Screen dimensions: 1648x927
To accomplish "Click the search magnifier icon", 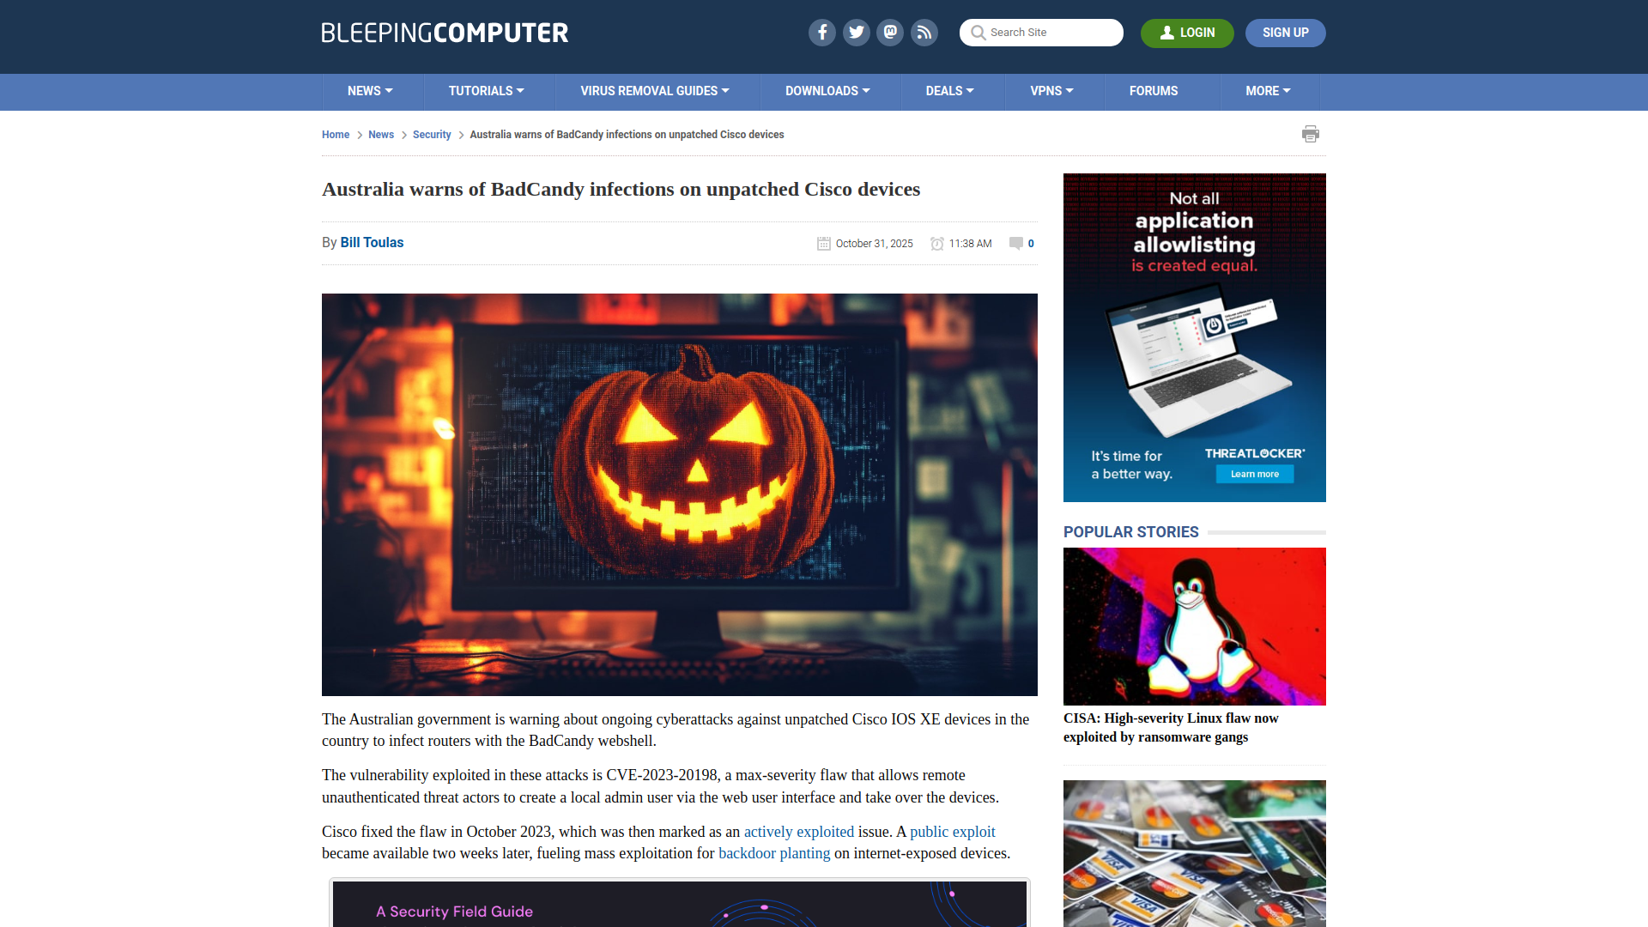I will click(x=978, y=33).
